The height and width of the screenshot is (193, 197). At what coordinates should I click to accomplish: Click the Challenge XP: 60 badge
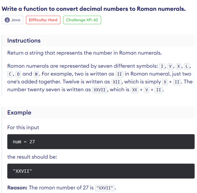[x=82, y=20]
